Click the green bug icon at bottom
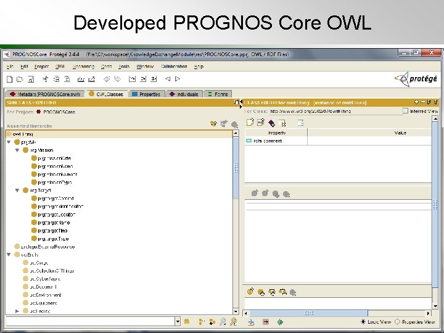This screenshot has width=444, height=333. click(280, 322)
